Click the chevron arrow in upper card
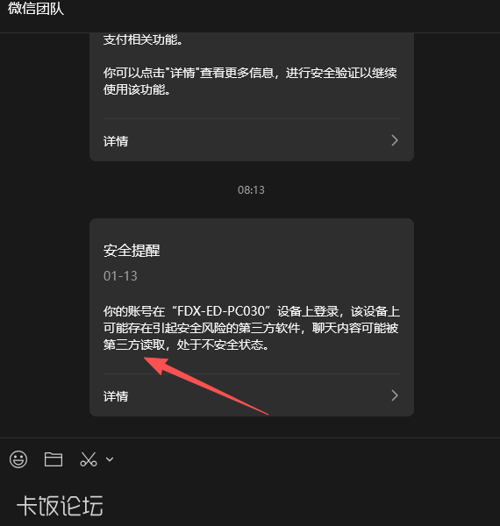Screen dimensions: 500x526 coord(395,140)
